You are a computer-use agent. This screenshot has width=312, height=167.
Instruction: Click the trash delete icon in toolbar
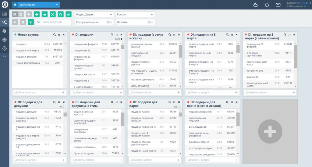(x=23, y=22)
